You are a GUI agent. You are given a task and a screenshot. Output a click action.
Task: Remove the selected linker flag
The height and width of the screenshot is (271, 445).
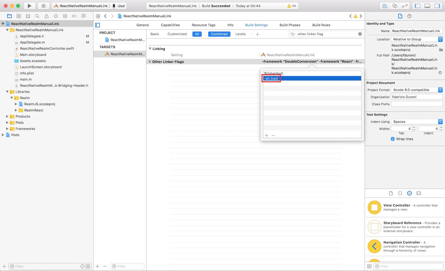click(x=273, y=135)
